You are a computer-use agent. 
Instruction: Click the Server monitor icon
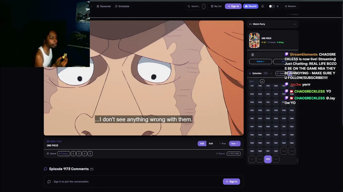pos(48,154)
